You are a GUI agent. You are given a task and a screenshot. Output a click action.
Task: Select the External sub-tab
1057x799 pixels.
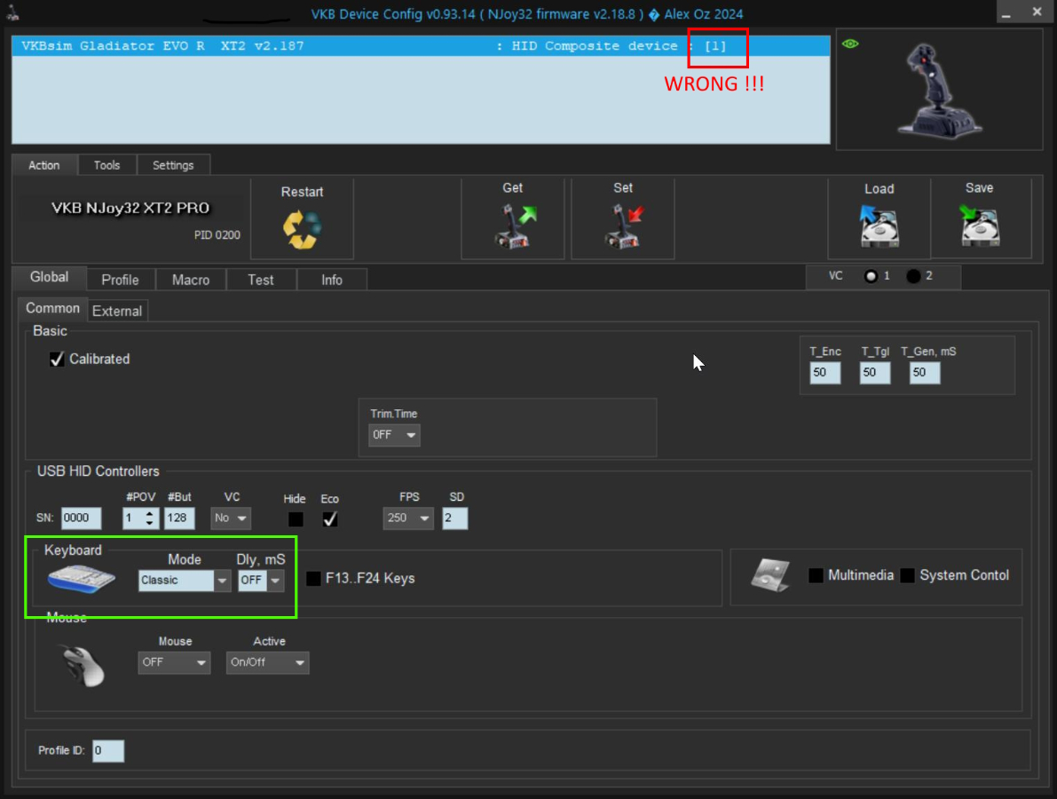pyautogui.click(x=117, y=311)
